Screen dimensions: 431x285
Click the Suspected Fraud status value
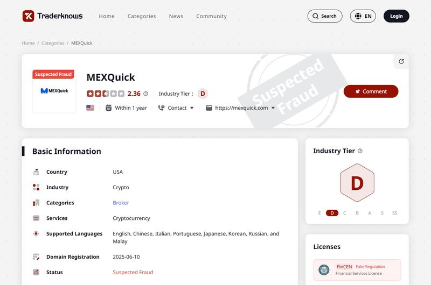click(x=133, y=272)
